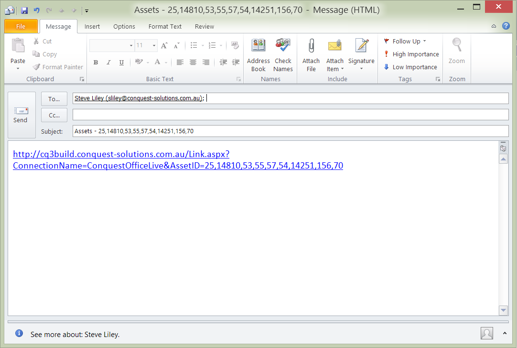Toggle High Importance tag

411,54
